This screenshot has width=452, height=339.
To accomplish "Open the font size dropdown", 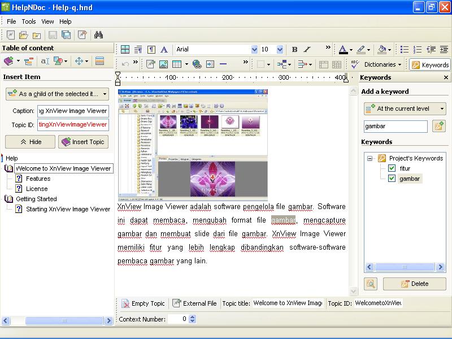I will click(x=280, y=50).
